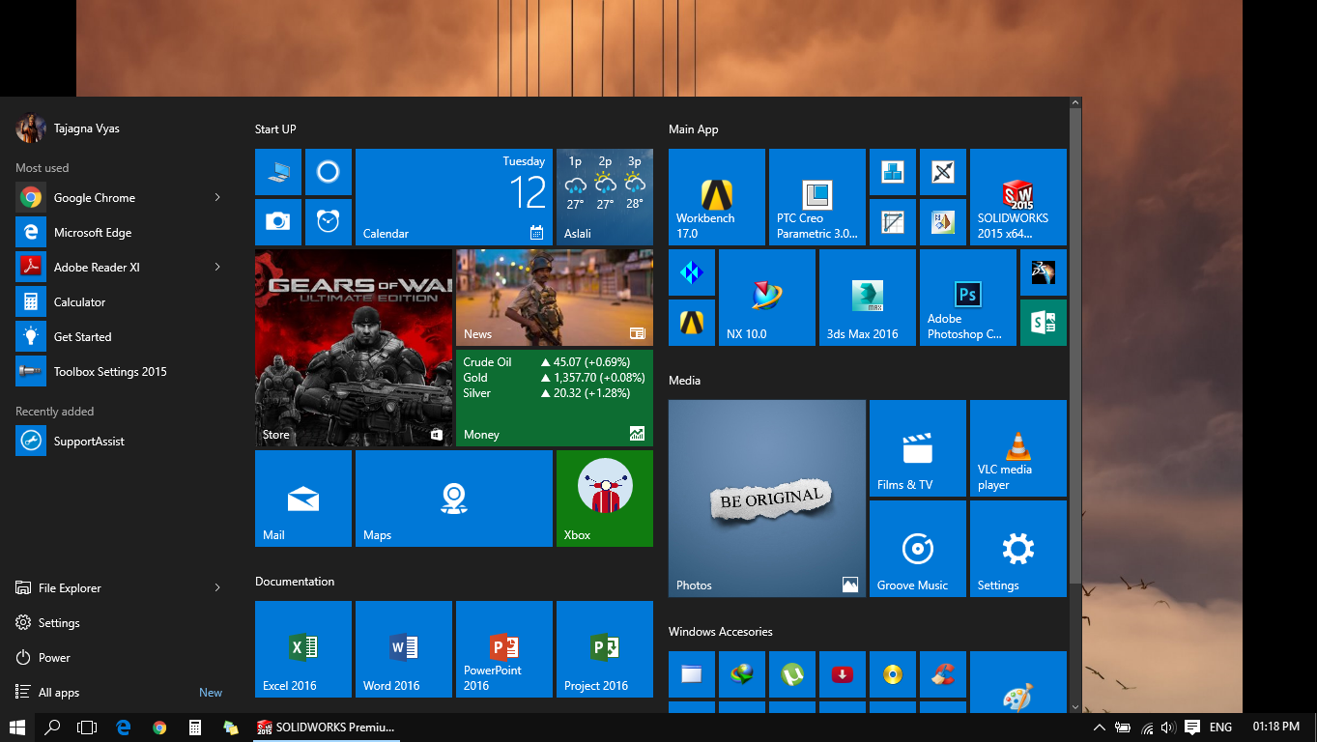Open Get Started from Most used
This screenshot has width=1317, height=742.
[x=120, y=336]
